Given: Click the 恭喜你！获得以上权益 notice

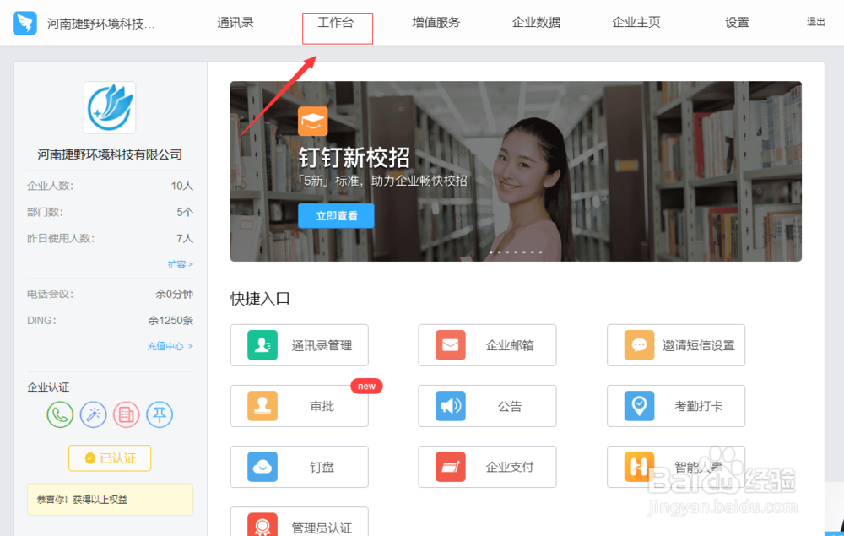Looking at the screenshot, I should point(110,500).
